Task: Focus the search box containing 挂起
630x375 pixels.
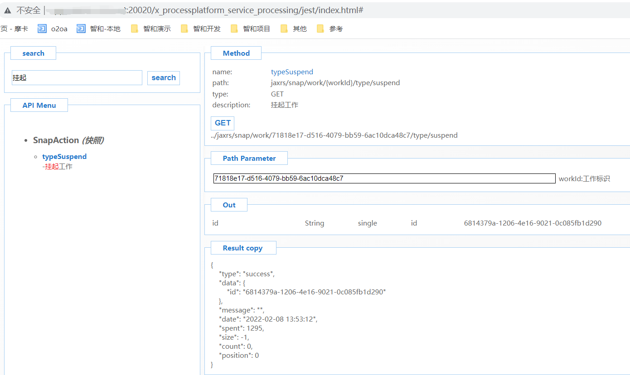Action: 77,78
